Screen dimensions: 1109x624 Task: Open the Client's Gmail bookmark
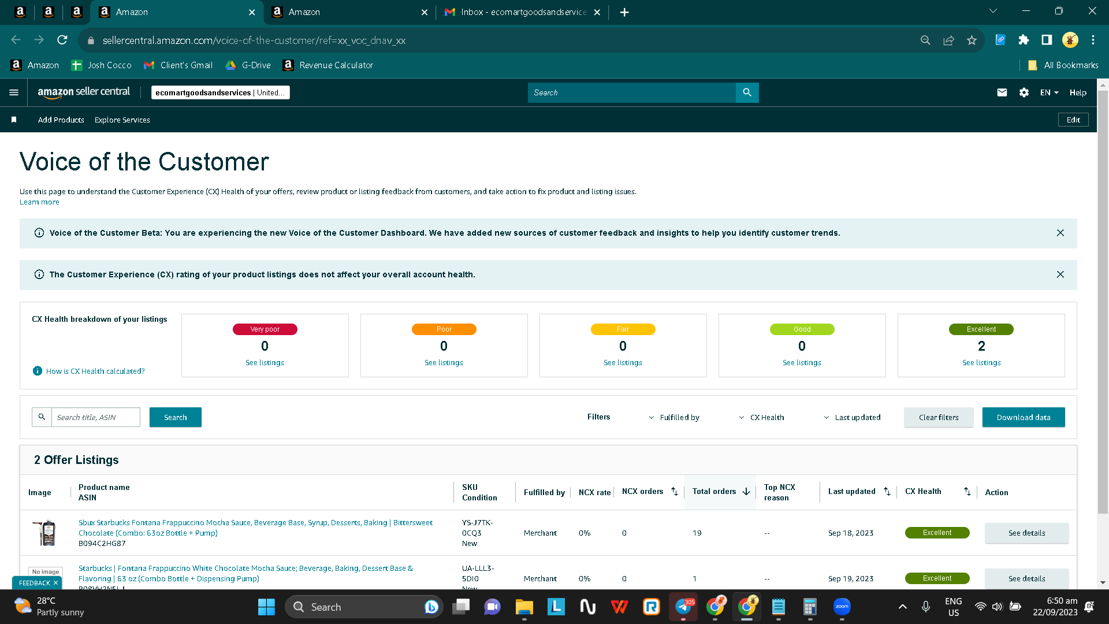coord(178,65)
